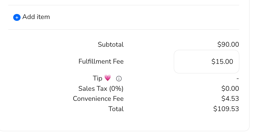Click the Tip info circle icon
The height and width of the screenshot is (133, 254).
click(119, 79)
